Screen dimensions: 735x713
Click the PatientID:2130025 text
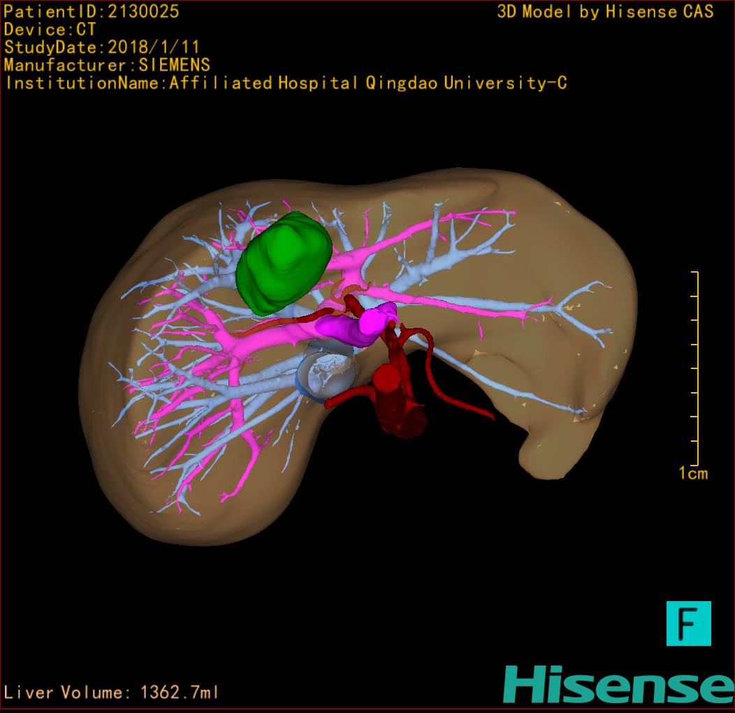click(91, 11)
